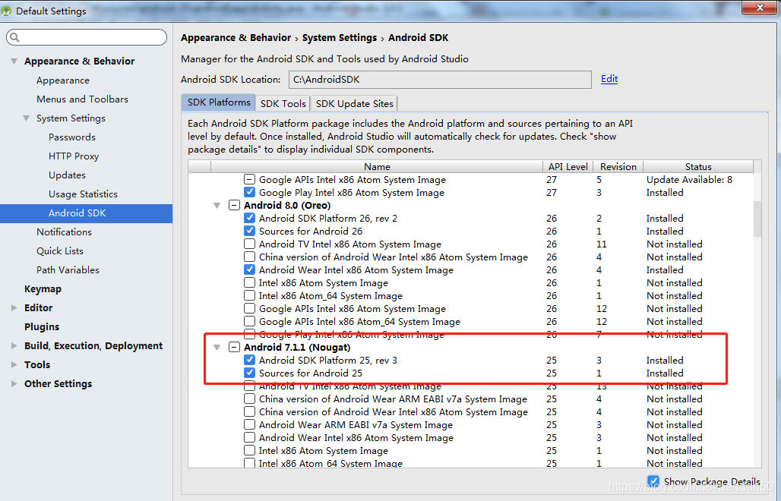Disable Show Package Details checkbox
Viewport: 781px width, 501px height.
653,481
